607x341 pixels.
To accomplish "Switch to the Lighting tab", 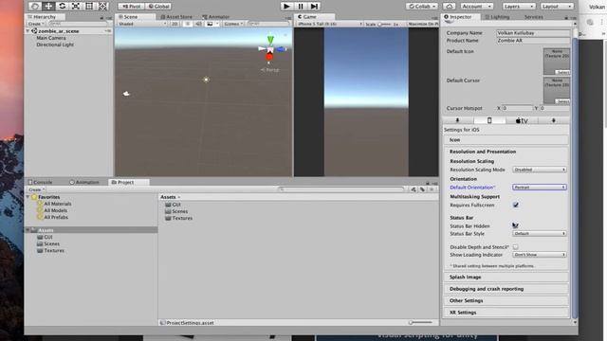I will [497, 17].
